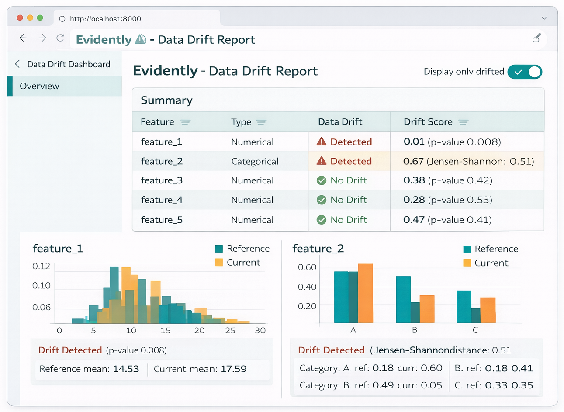This screenshot has height=412, width=564.
Task: Click the warning icon for feature_1
Action: 322,142
